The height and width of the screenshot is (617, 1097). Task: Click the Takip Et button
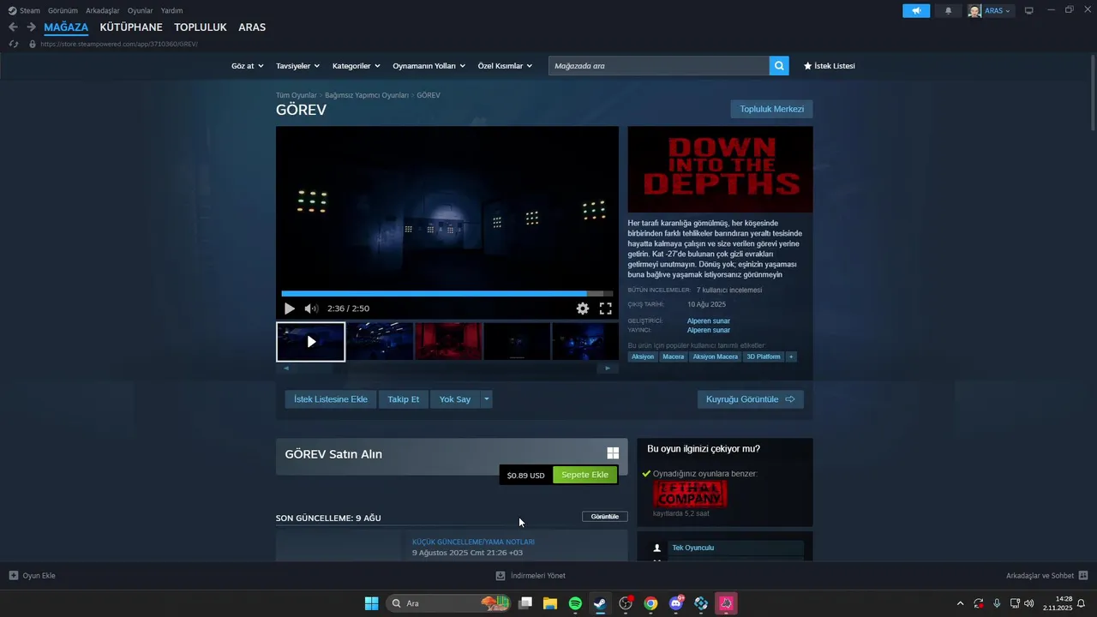click(x=404, y=399)
